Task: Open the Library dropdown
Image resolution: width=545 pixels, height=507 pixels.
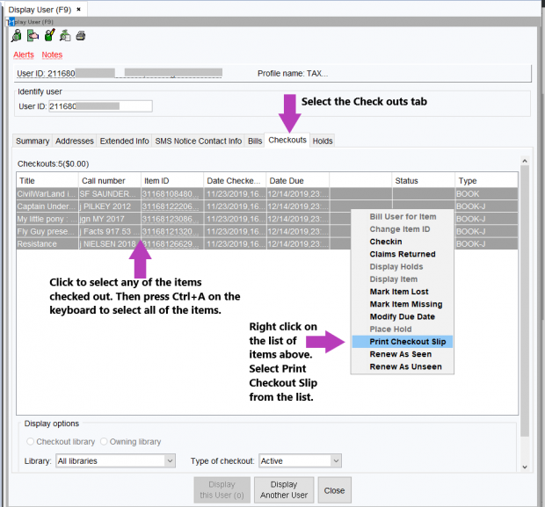Action: coord(115,460)
